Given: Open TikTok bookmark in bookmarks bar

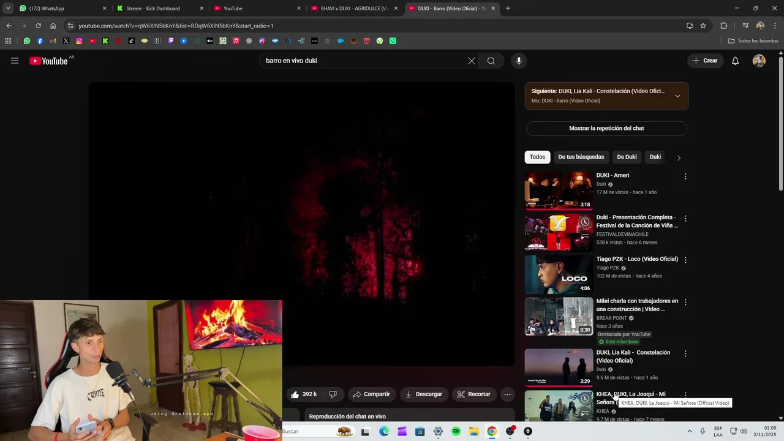Looking at the screenshot, I should click(x=132, y=41).
